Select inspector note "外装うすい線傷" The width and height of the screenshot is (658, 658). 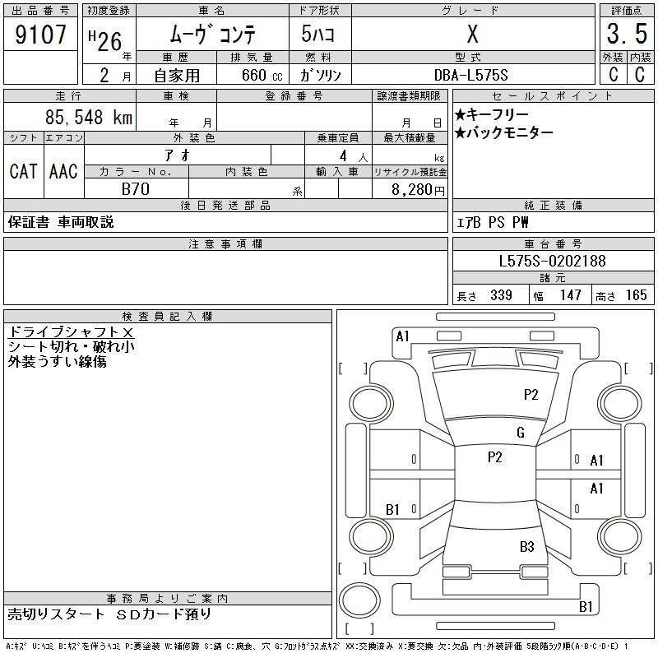tap(57, 361)
